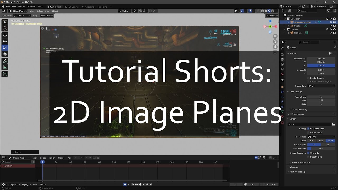The width and height of the screenshot is (338, 190).
Task: Click the Tool properties tab icon
Action: [282, 48]
